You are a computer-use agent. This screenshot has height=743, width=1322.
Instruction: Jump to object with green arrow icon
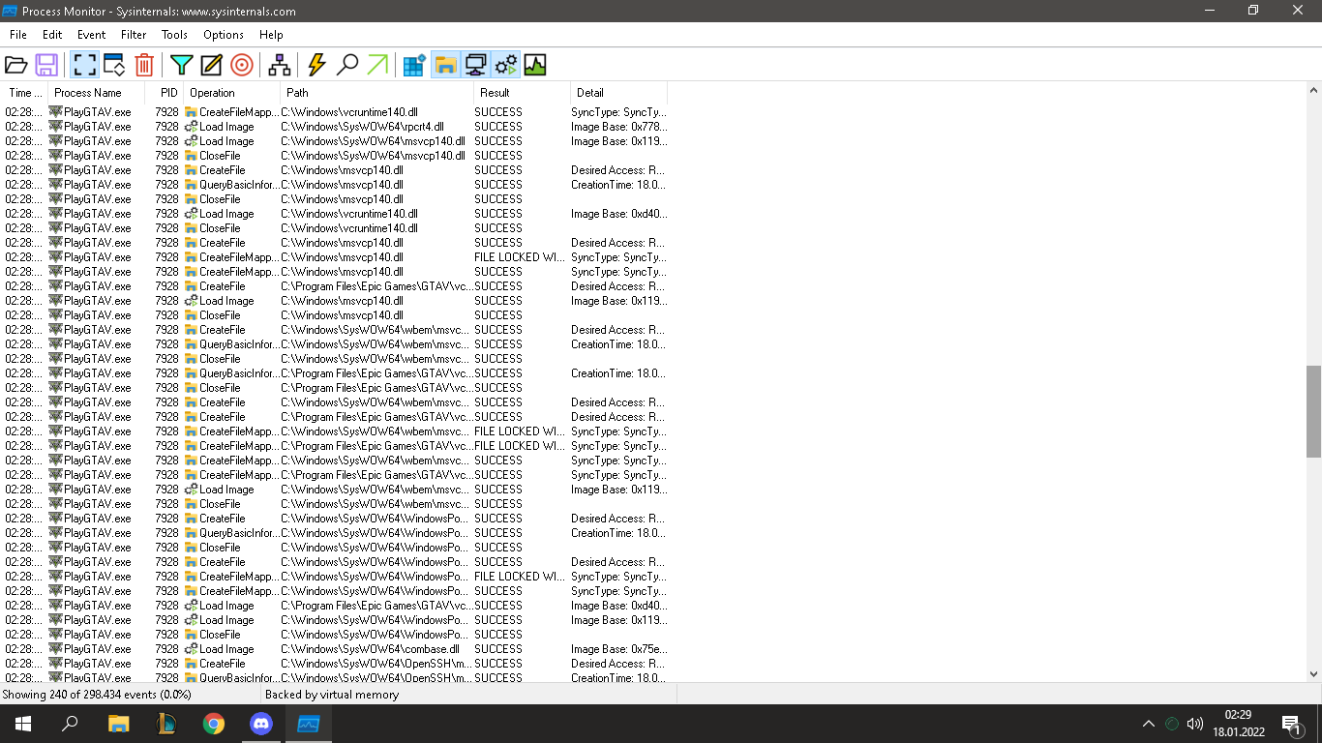coord(377,65)
